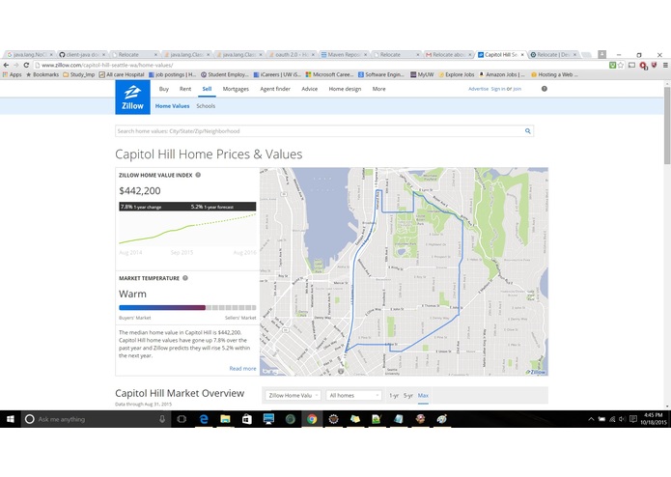Switch to the Schools subtab
This screenshot has height=477, width=671.
[206, 106]
